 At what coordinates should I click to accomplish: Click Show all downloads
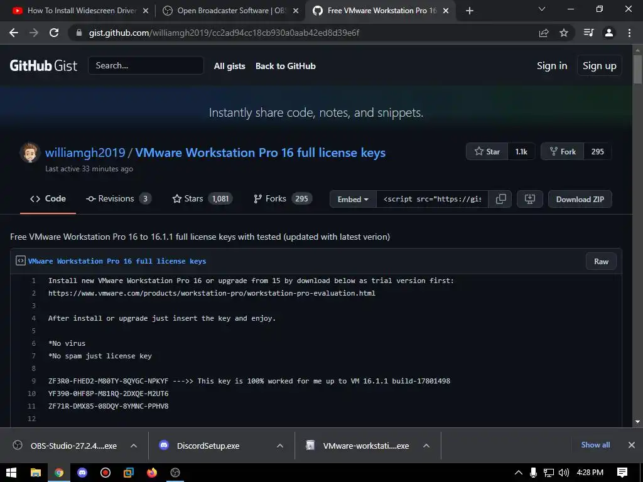[595, 445]
